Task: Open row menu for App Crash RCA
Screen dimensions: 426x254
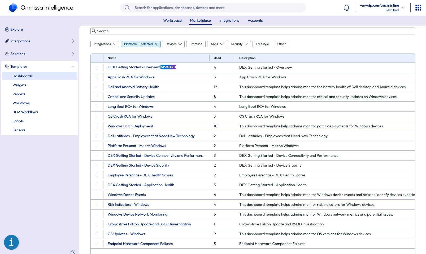Action: (x=97, y=77)
